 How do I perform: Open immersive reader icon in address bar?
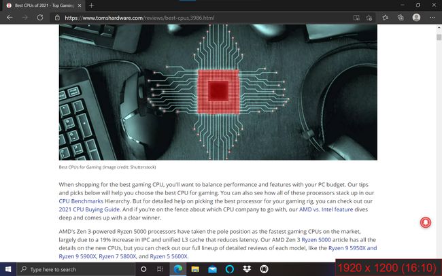tap(356, 18)
